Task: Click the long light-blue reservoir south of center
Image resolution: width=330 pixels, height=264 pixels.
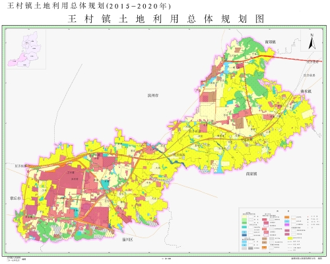Action: pos(220,163)
